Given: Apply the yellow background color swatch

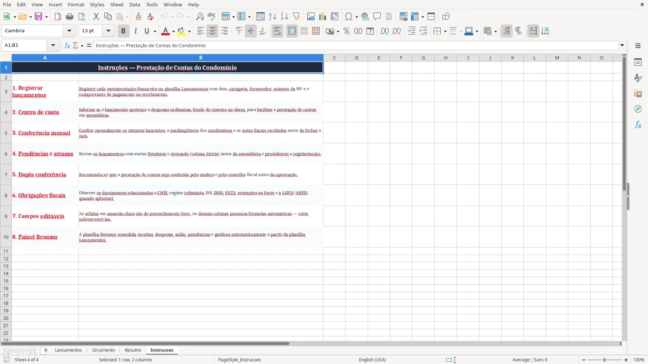Looking at the screenshot, I should pyautogui.click(x=181, y=31).
